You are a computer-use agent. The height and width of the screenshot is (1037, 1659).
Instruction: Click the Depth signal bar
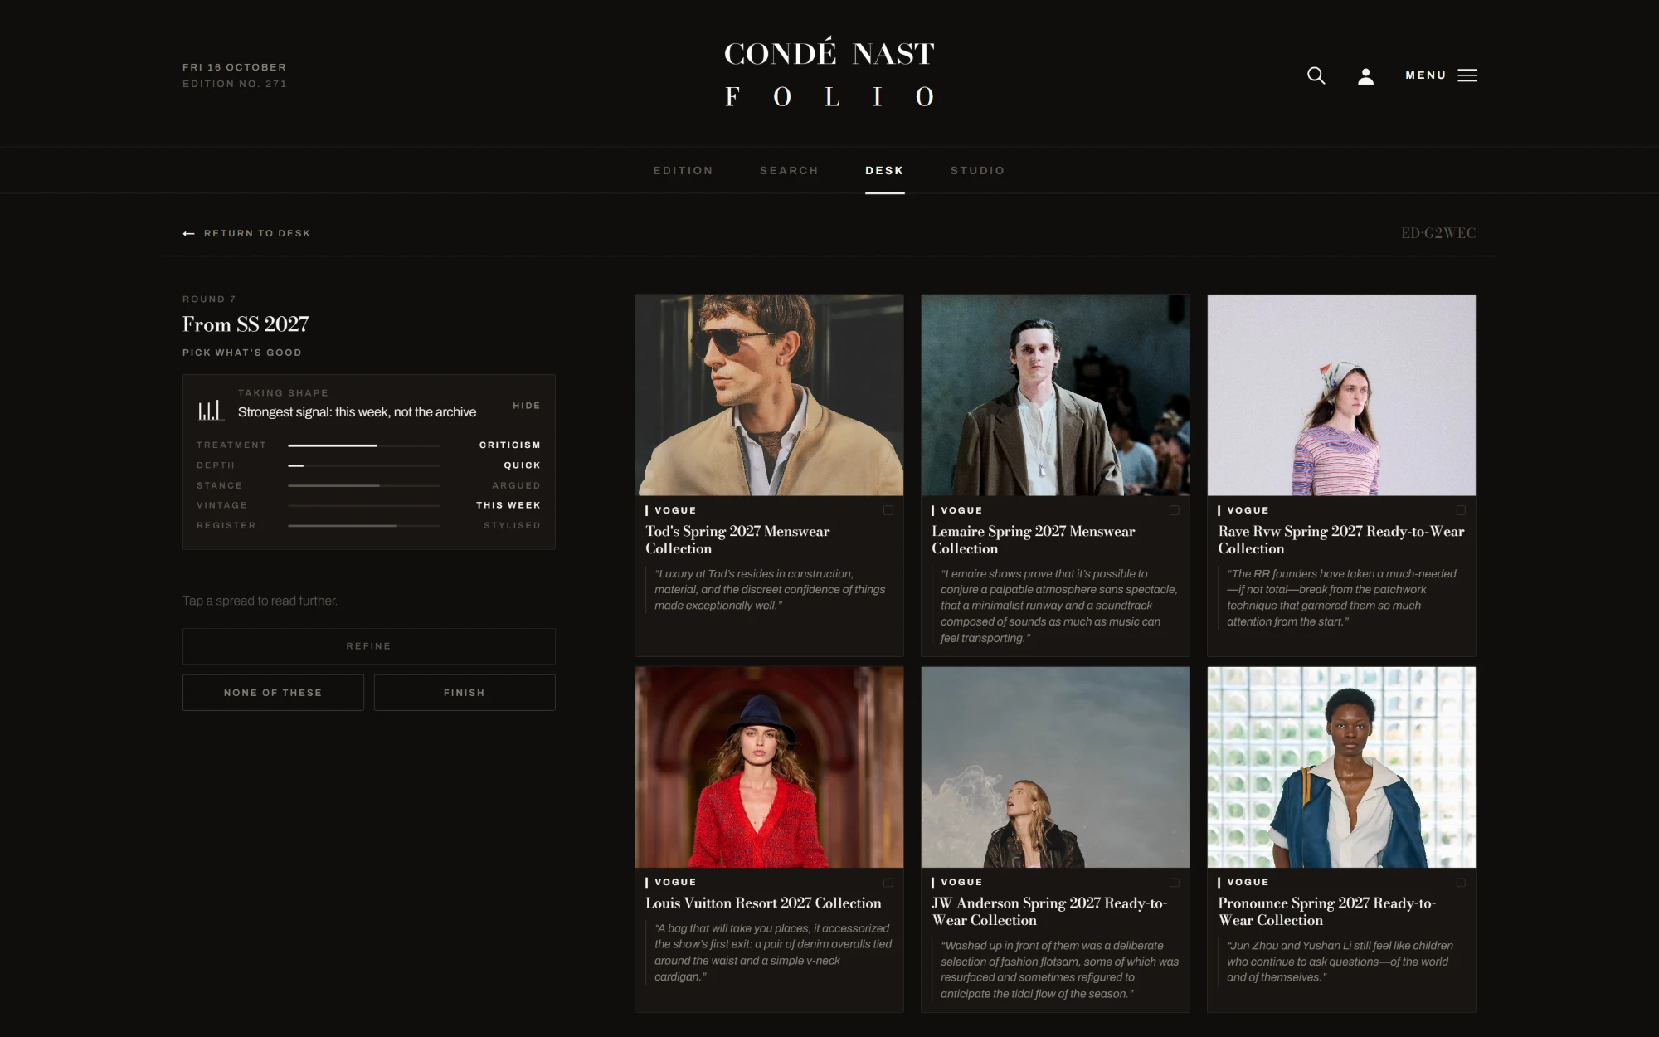363,465
